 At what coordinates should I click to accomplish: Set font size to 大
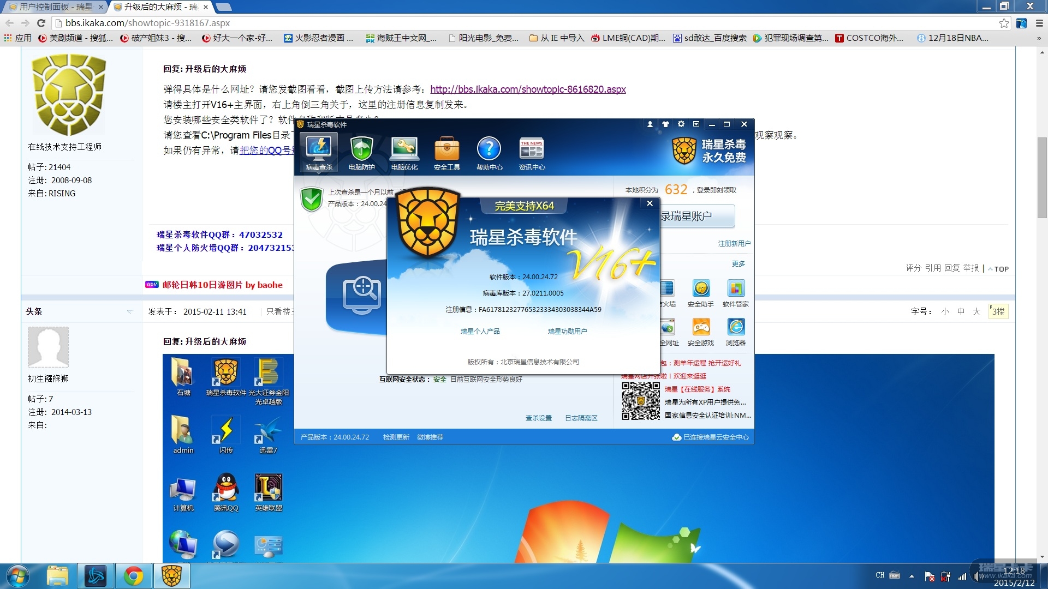pos(976,311)
